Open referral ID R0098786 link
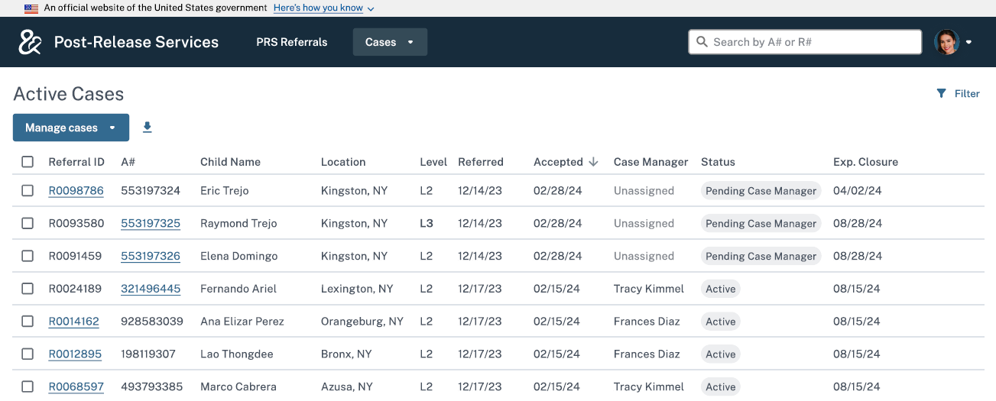996x401 pixels. click(76, 191)
